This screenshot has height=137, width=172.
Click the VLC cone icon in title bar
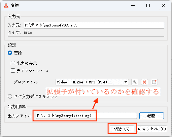click(6, 5)
